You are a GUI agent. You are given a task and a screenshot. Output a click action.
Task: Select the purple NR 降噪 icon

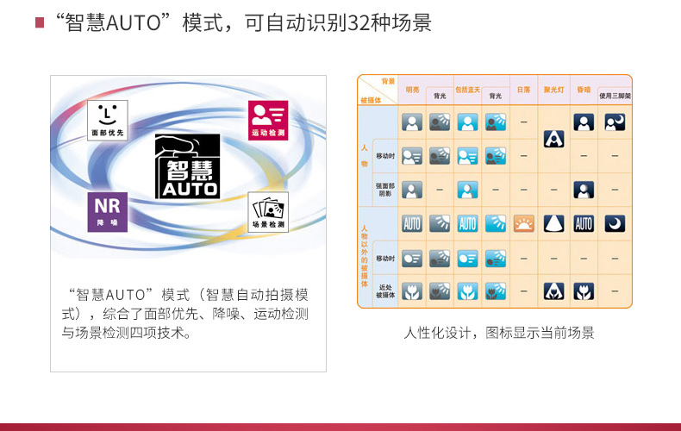107,212
